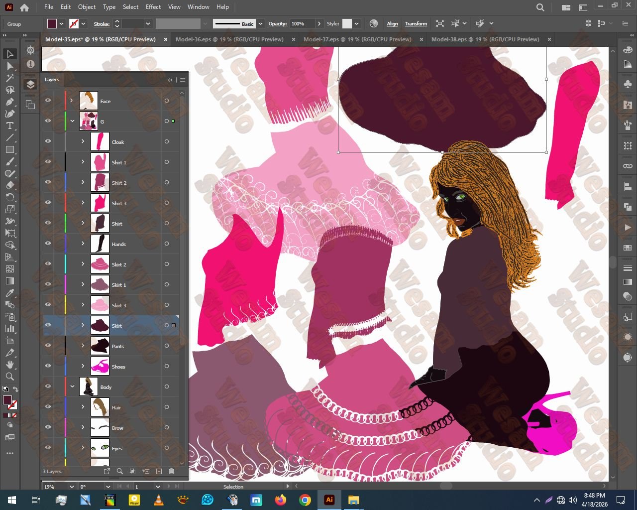Open Google Chrome from the taskbar
This screenshot has width=637, height=510.
[305, 500]
